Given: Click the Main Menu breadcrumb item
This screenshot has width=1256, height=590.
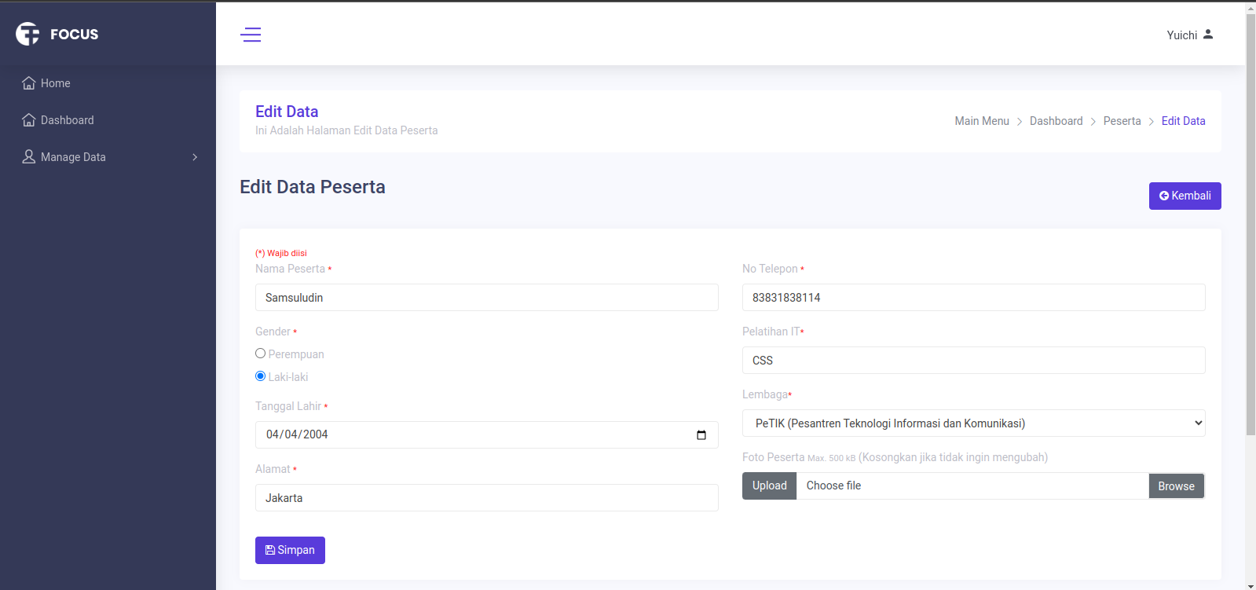Looking at the screenshot, I should pyautogui.click(x=981, y=121).
